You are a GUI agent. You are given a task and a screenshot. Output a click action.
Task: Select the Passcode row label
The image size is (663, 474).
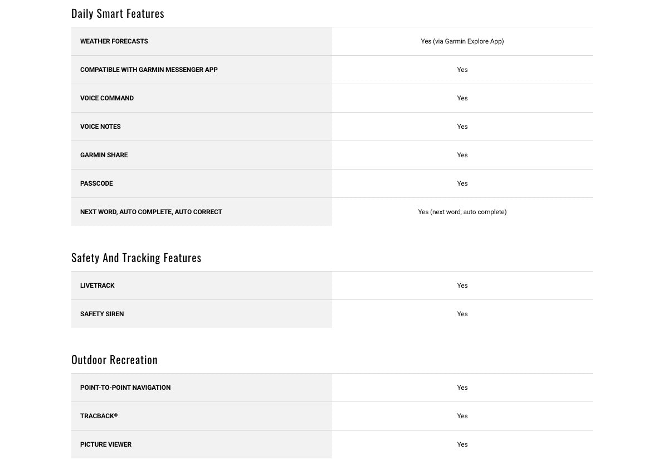[96, 183]
